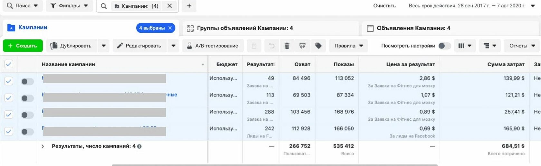
Task: Remove the Кампании: (4) filter chip
Action: point(170,6)
